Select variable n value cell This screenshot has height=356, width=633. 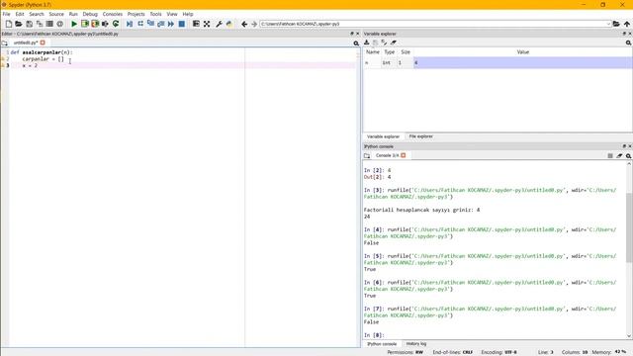[x=523, y=62]
